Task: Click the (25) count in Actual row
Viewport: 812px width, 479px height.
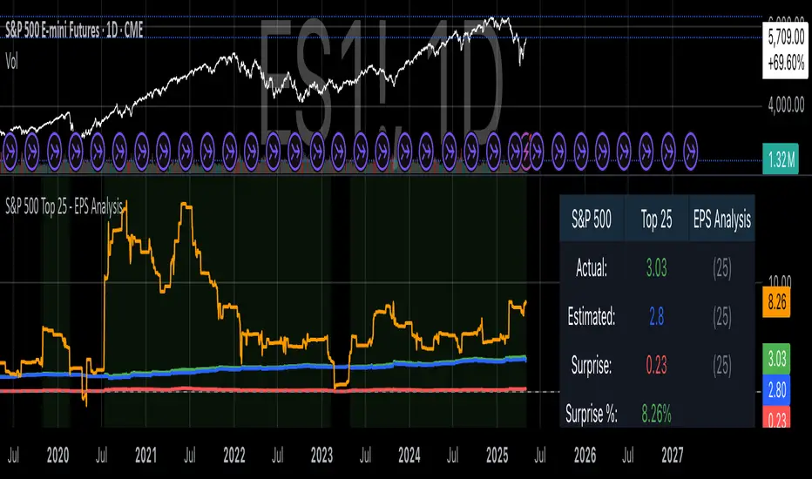Action: [x=722, y=268]
